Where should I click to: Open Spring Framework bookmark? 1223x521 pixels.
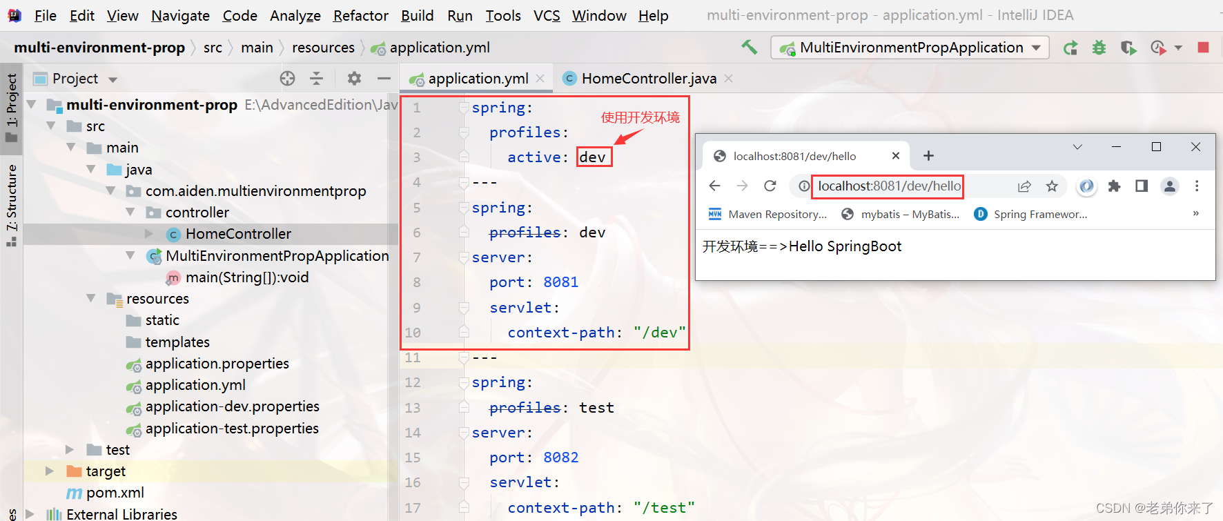(x=1030, y=214)
